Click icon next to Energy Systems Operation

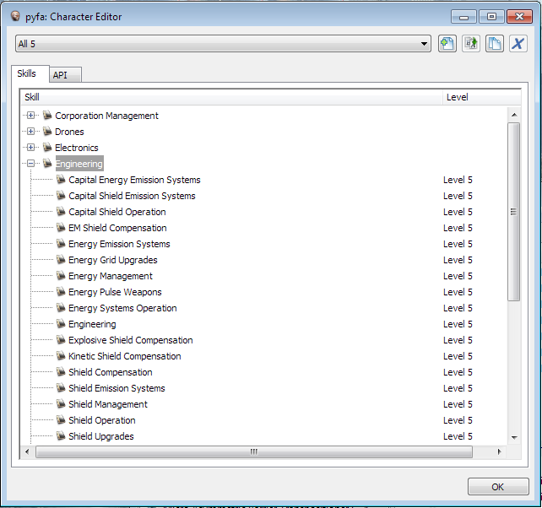point(61,307)
